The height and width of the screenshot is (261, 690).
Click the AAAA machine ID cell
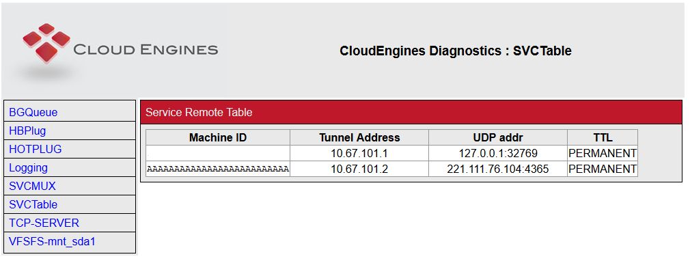pyautogui.click(x=218, y=169)
